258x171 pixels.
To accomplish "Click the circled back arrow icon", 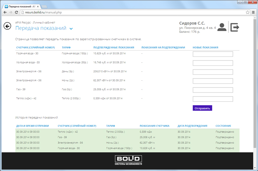I will click(7, 26).
